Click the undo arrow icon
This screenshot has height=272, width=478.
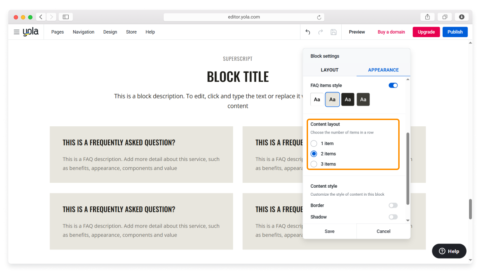pyautogui.click(x=308, y=32)
